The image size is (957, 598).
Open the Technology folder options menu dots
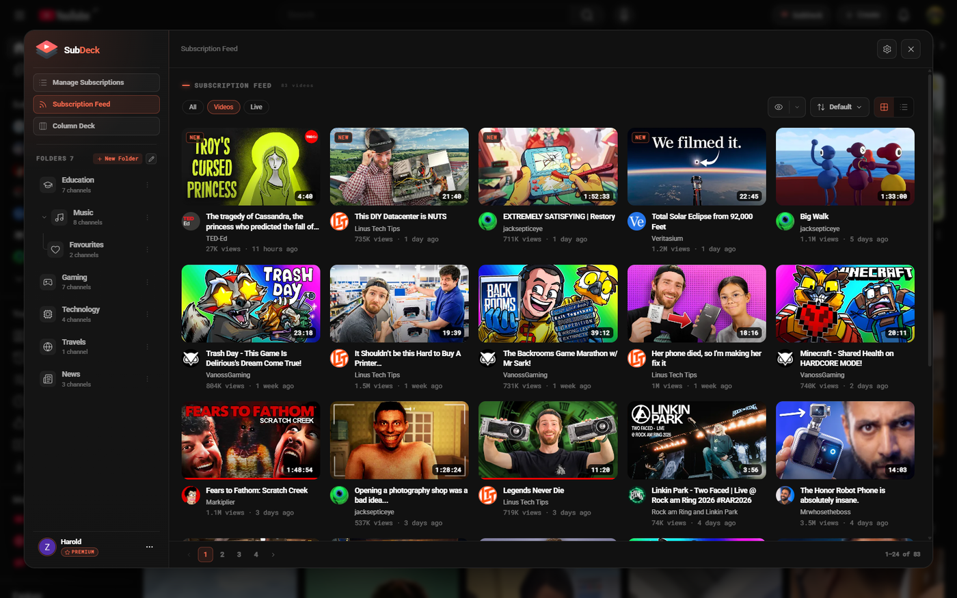(147, 314)
